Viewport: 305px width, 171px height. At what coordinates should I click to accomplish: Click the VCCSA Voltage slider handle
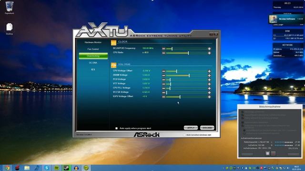click(167, 93)
